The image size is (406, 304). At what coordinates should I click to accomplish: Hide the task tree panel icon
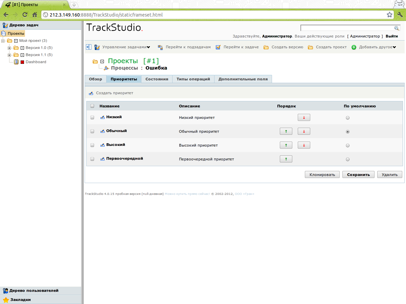click(88, 47)
